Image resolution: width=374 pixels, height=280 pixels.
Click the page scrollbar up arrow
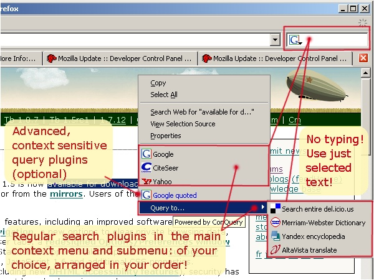pos(365,73)
